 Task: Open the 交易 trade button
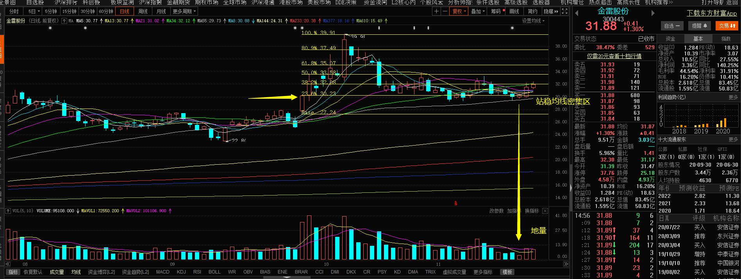click(x=727, y=26)
